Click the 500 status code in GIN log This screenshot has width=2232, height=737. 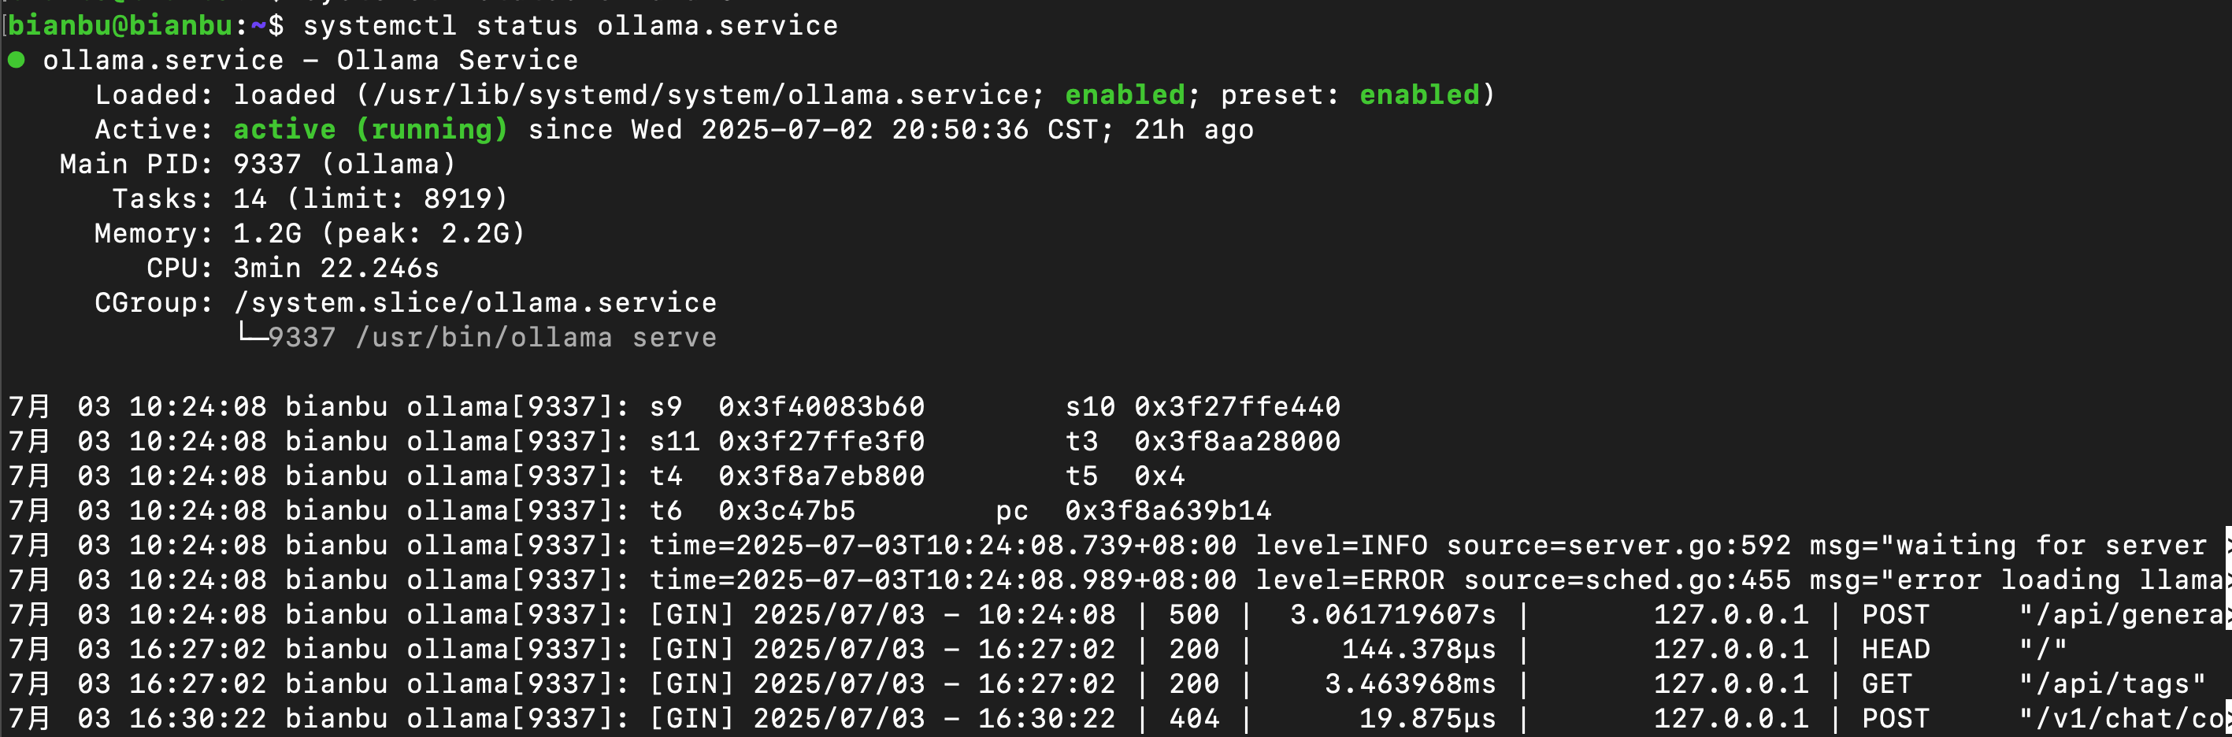pos(1194,614)
